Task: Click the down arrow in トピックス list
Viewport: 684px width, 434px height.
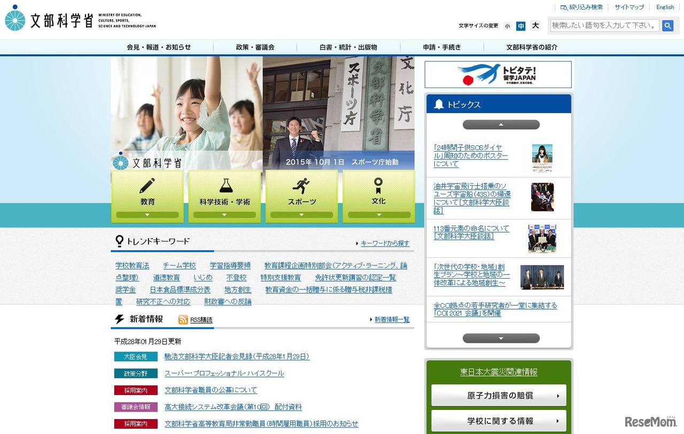Action: tap(501, 338)
